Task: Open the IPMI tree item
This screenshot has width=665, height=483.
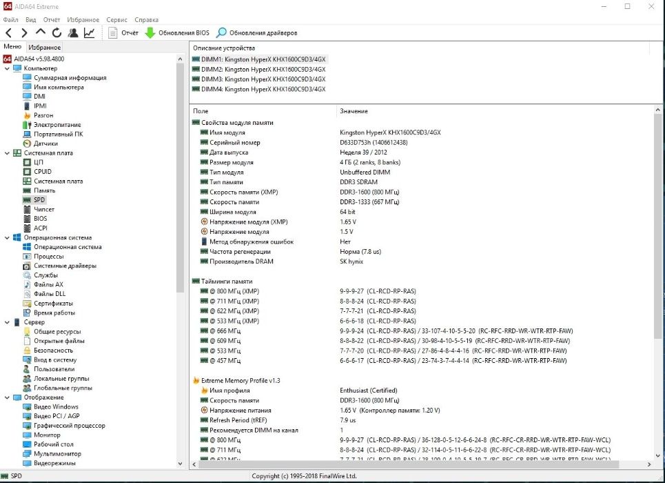Action: [34, 106]
